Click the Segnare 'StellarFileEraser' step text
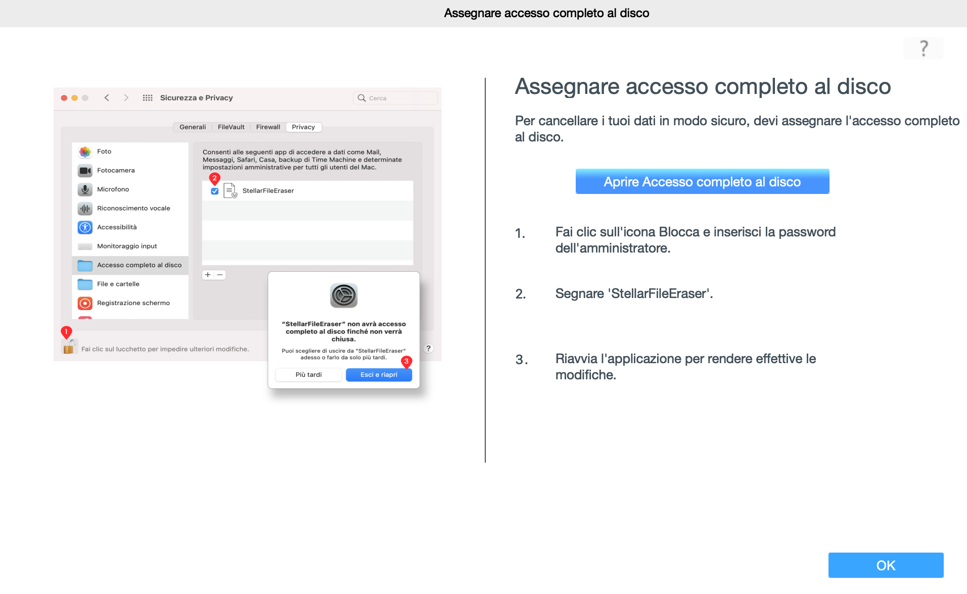 (x=634, y=293)
